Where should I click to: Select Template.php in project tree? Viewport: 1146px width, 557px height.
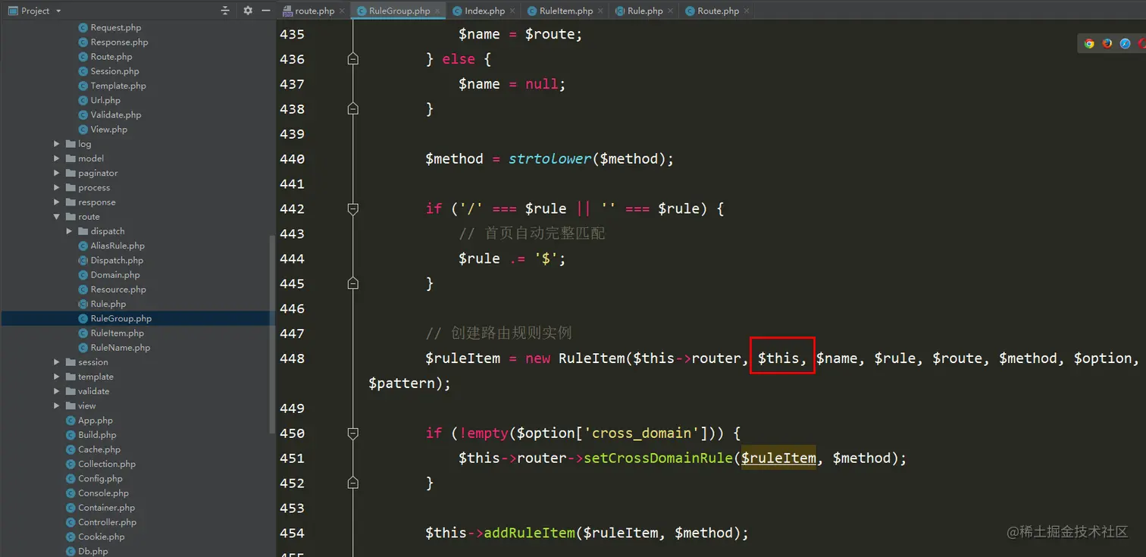click(112, 86)
